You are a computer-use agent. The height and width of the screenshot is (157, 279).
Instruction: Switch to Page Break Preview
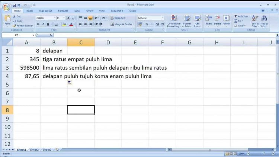pyautogui.click(x=235, y=154)
